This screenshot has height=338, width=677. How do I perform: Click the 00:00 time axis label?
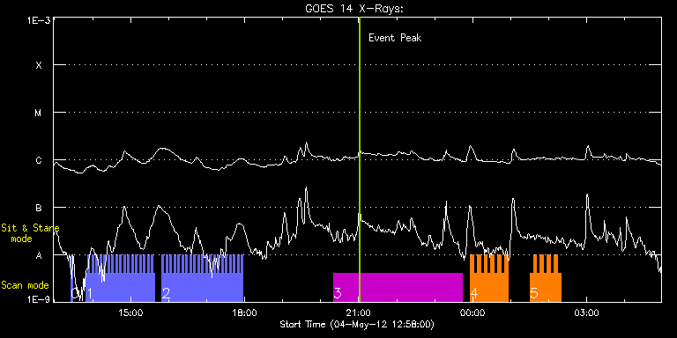pyautogui.click(x=472, y=312)
